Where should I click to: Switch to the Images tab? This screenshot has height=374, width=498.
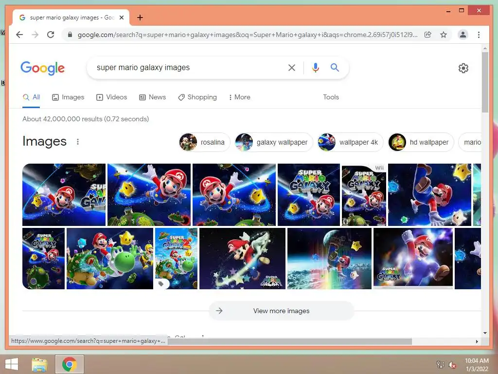pyautogui.click(x=68, y=97)
